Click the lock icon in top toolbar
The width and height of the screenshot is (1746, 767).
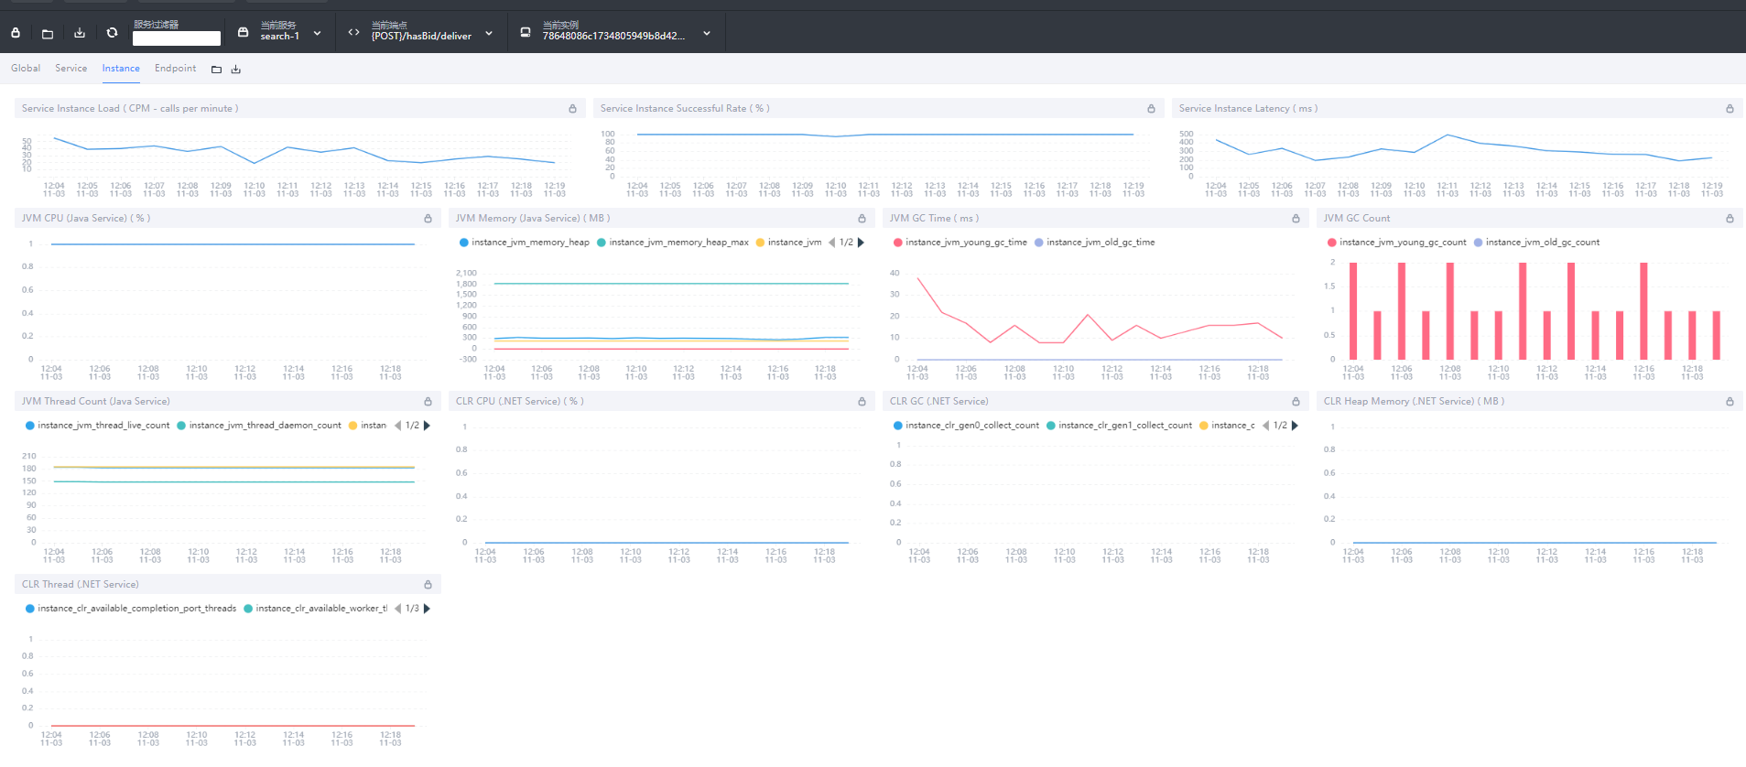pos(16,33)
